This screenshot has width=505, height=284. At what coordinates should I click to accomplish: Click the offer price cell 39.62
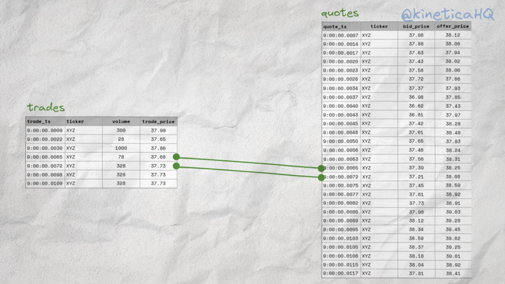[452, 238]
